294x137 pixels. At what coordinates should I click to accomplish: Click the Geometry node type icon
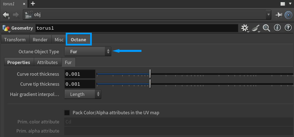tap(6, 28)
